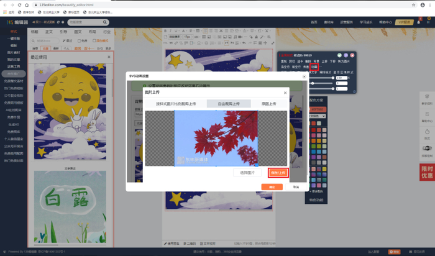Click the 保存/上传 save upload button
The height and width of the screenshot is (256, 435).
pos(278,173)
